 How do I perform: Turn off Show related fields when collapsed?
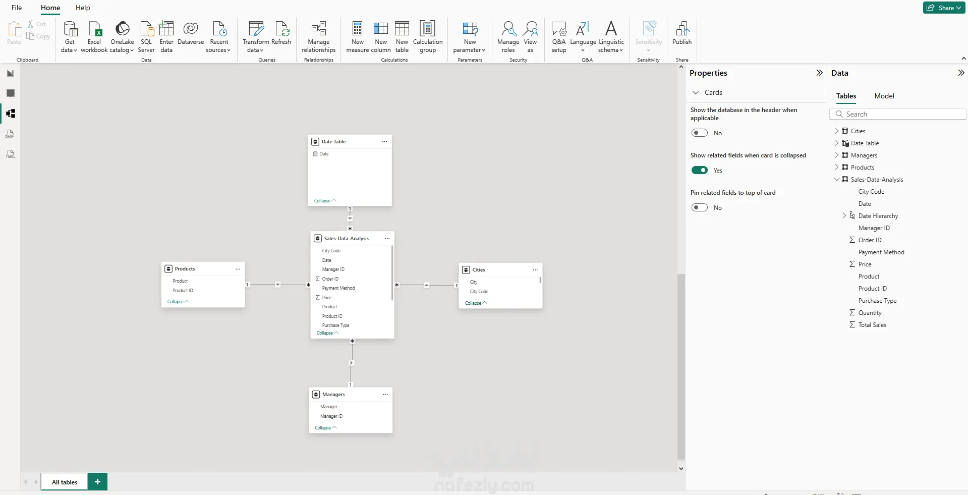point(700,170)
